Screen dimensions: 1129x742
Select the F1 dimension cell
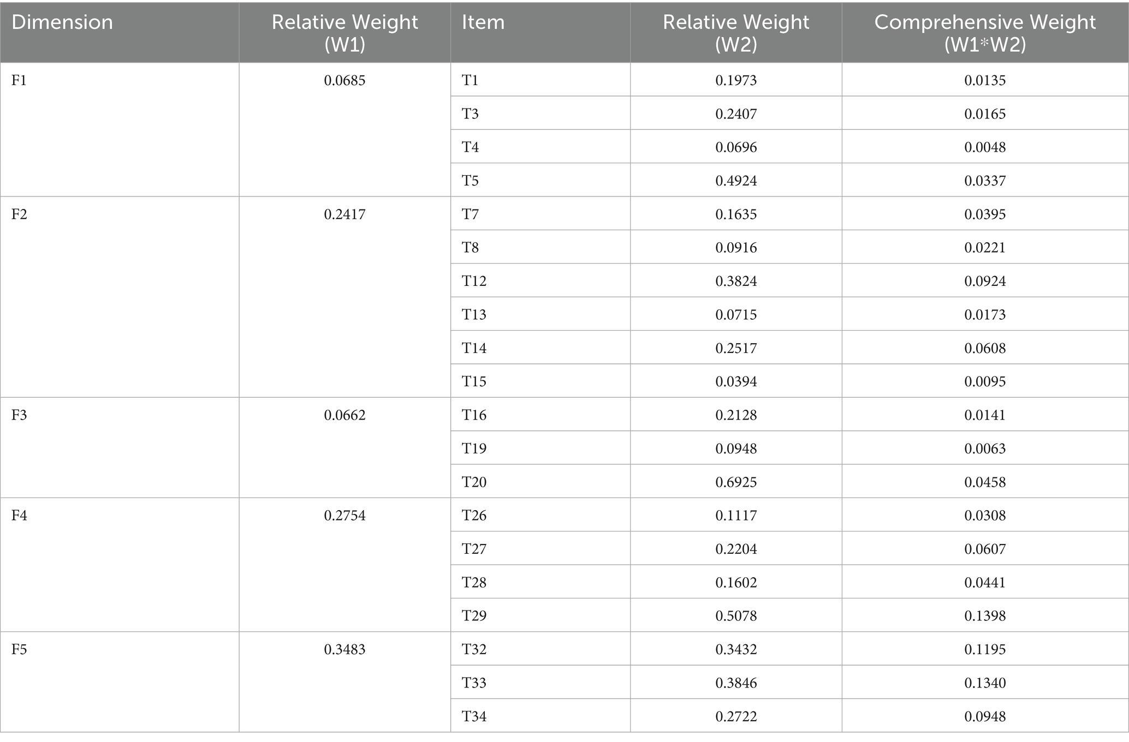coord(19,81)
